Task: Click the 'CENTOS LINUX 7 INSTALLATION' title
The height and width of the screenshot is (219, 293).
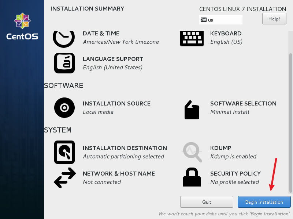Action: (242, 9)
